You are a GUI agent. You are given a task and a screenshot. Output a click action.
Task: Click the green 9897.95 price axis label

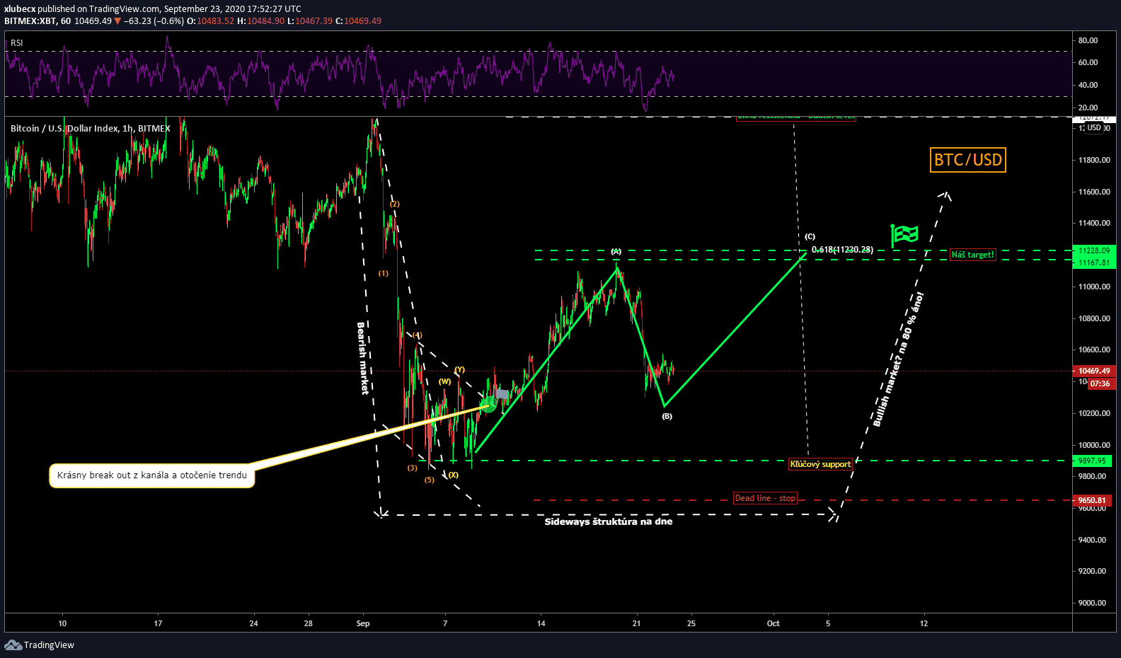pyautogui.click(x=1092, y=461)
